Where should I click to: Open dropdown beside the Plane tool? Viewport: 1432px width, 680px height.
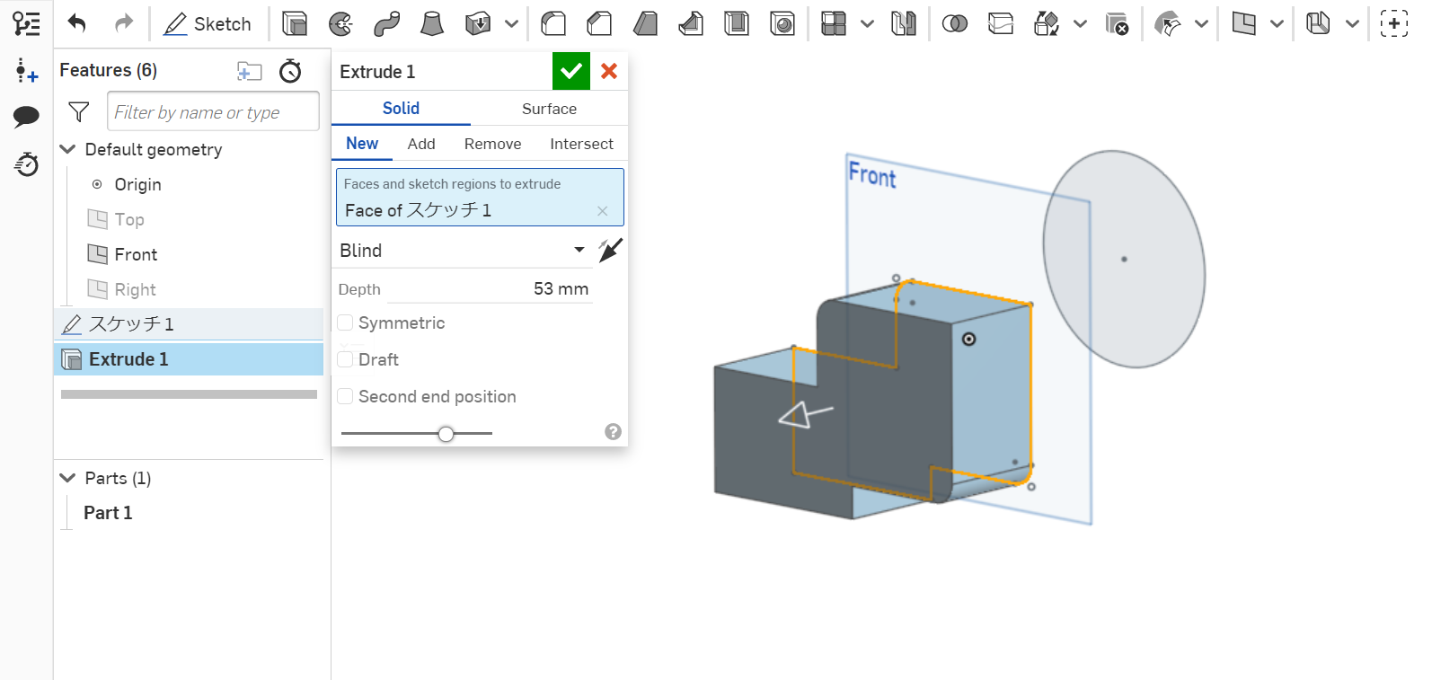point(1277,24)
